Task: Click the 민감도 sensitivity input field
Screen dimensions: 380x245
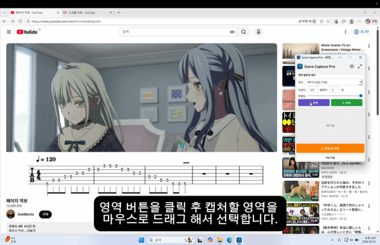Action: 312,90
